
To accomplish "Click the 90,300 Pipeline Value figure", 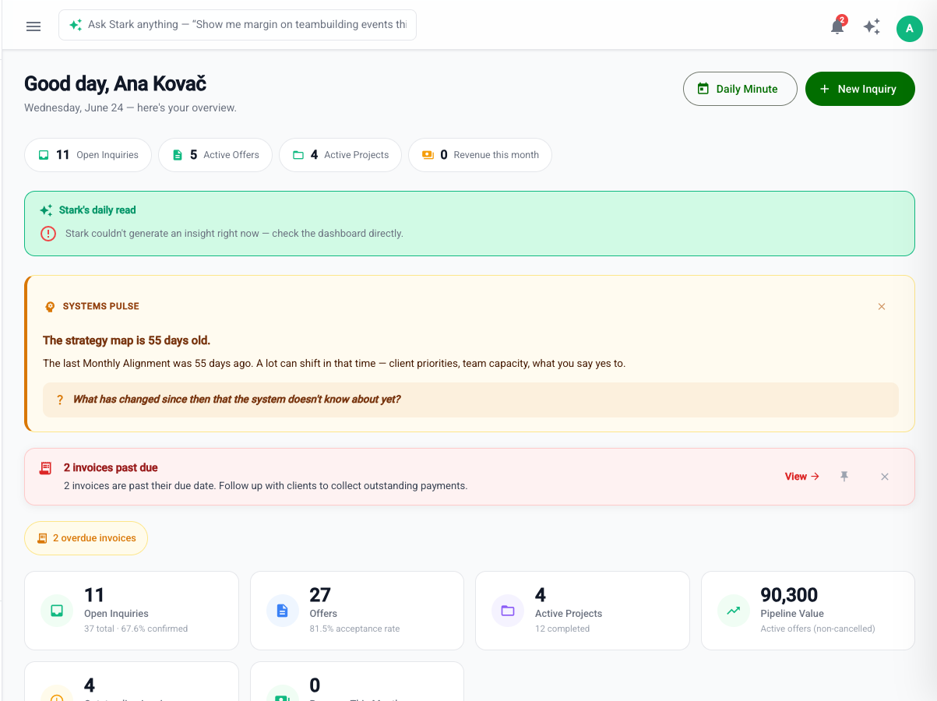I will 789,595.
